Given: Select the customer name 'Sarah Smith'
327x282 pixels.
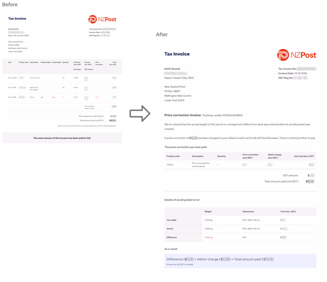Looking at the screenshot, I should [13, 29].
